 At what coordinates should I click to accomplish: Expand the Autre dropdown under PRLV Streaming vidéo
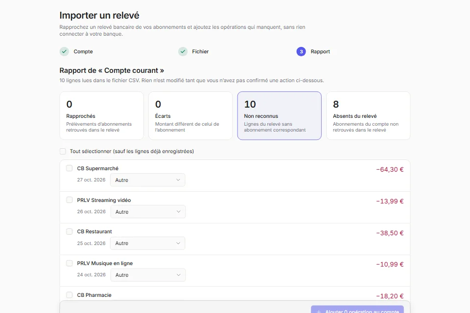pyautogui.click(x=148, y=212)
